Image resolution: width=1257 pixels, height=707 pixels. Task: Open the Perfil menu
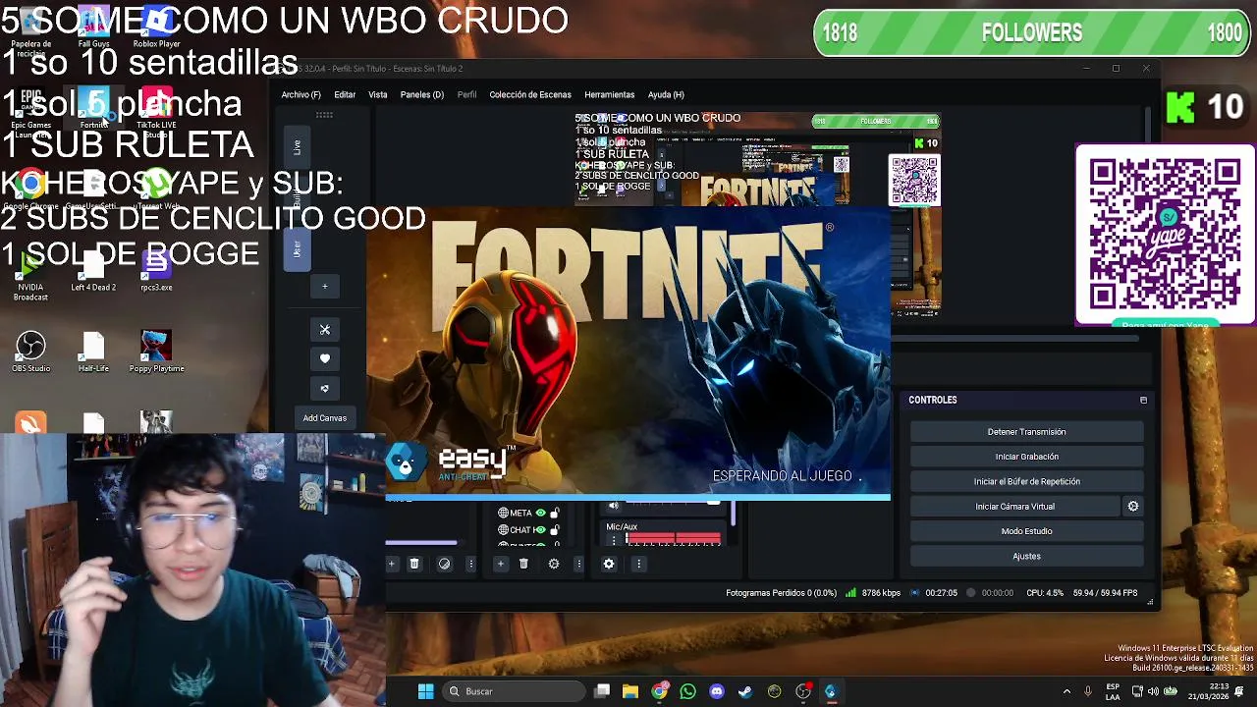coord(466,95)
